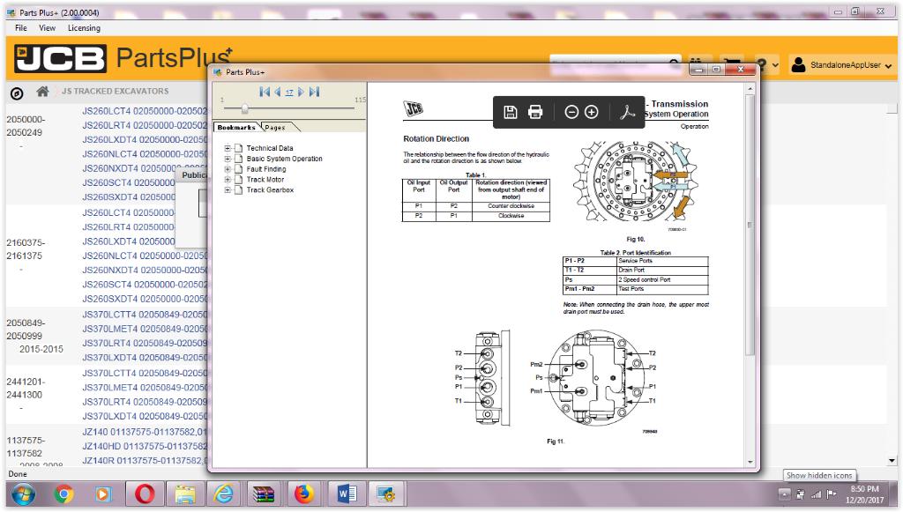Click the compass icon beside home
The width and height of the screenshot is (903, 512).
click(x=17, y=93)
